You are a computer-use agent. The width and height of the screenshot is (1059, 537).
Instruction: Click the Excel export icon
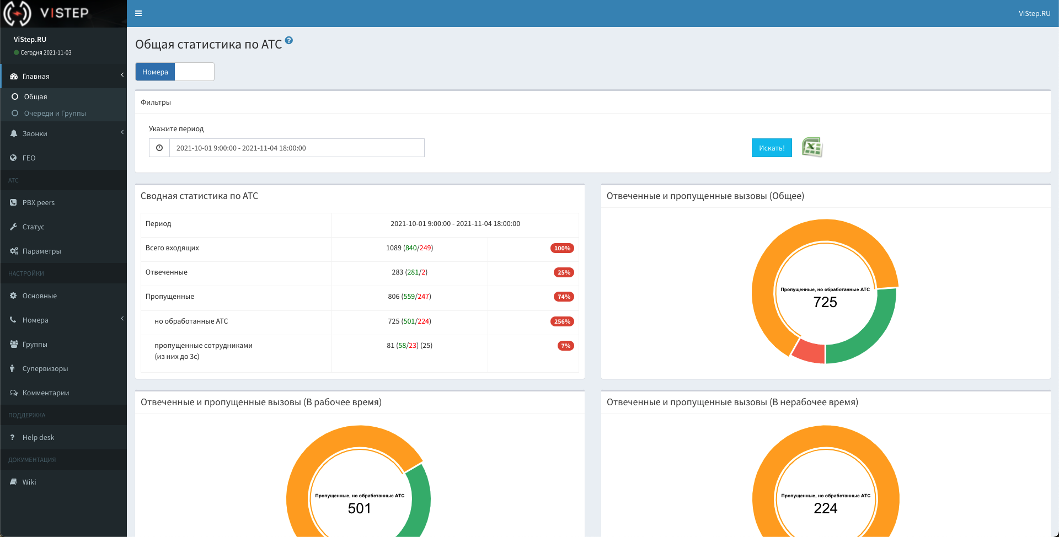coord(812,147)
